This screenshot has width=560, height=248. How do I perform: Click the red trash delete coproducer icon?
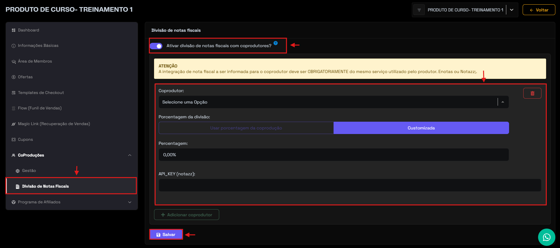532,93
